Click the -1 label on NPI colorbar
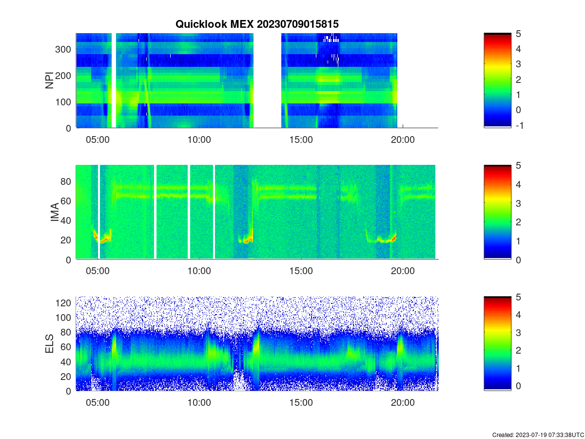This screenshot has width=585, height=439. [x=520, y=125]
